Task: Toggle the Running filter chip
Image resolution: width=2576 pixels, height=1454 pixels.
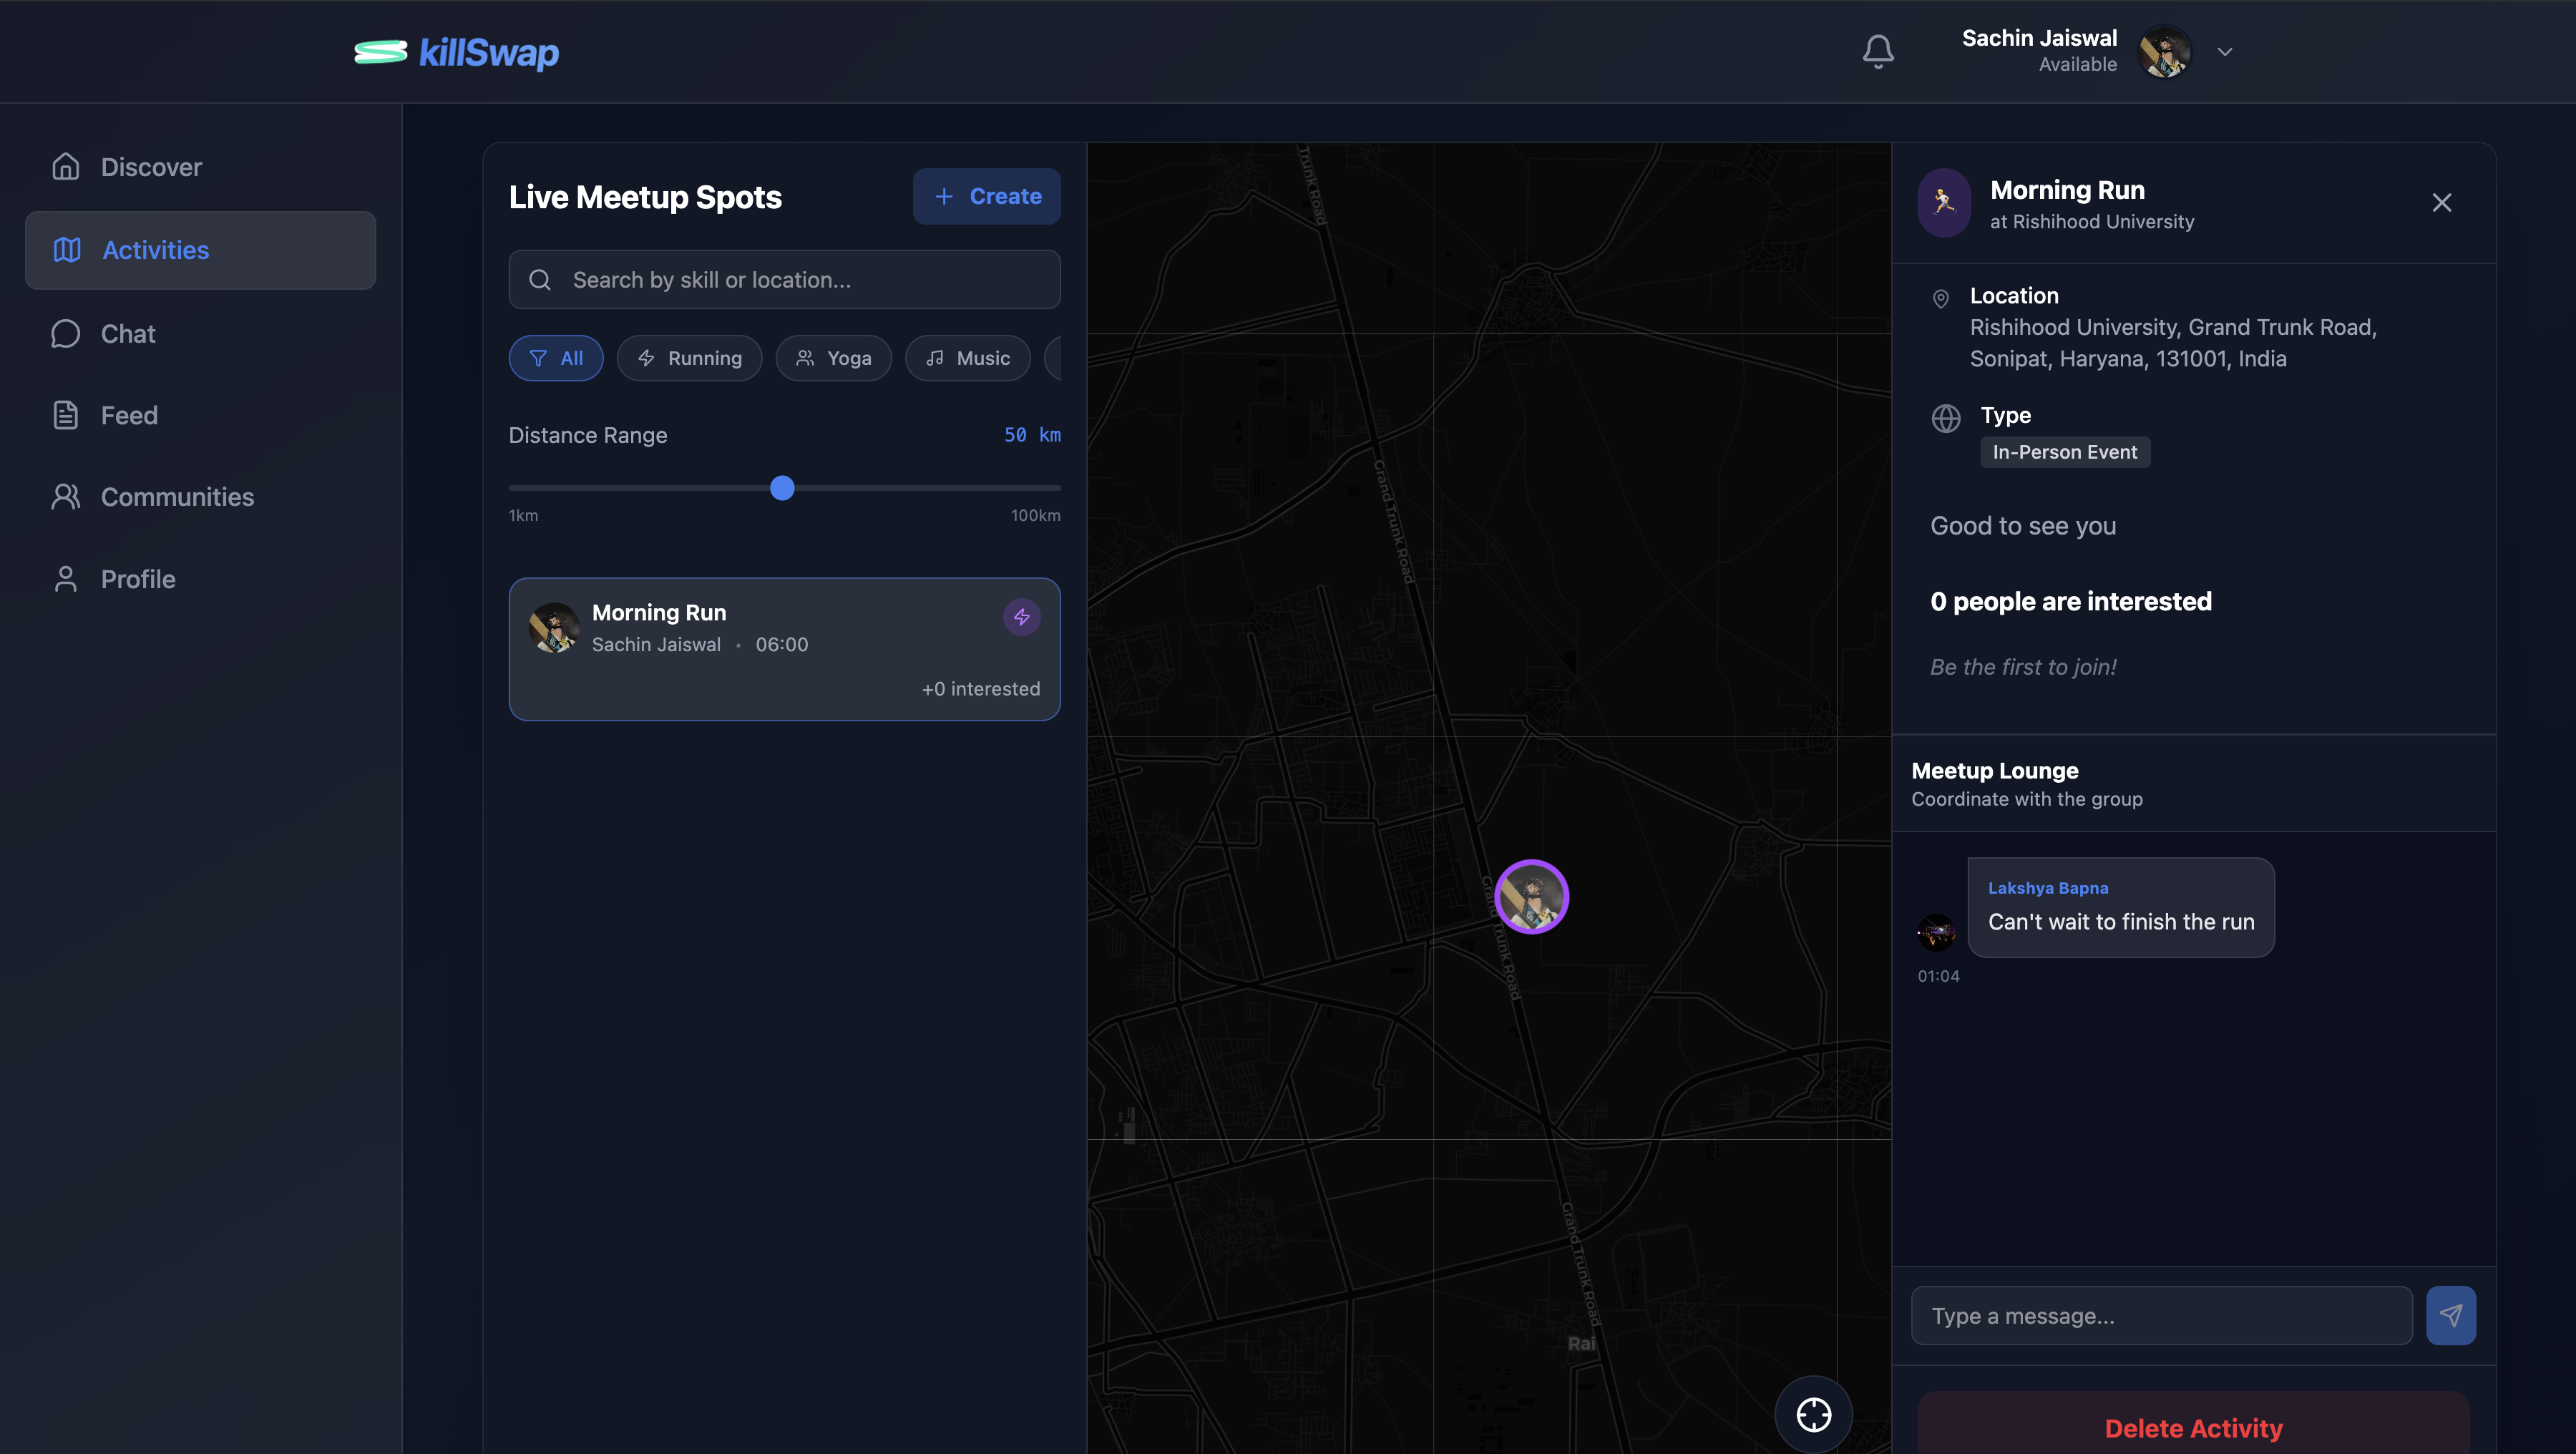Action: pos(689,358)
